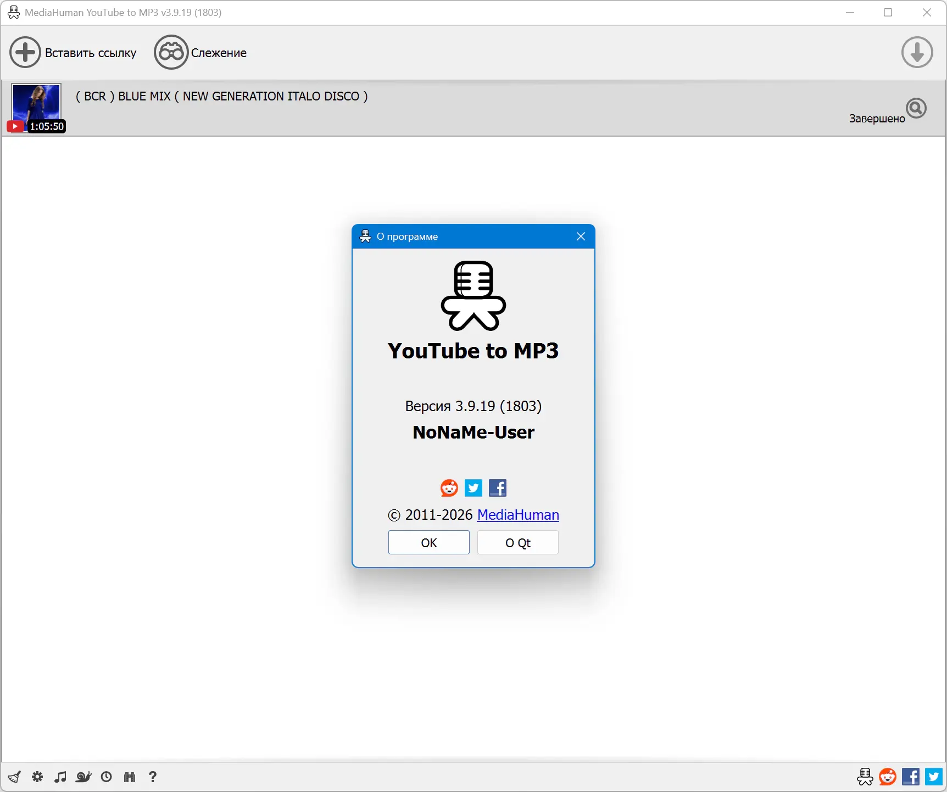Open the BLUE MIX video thumbnail
This screenshot has height=792, width=947.
point(36,108)
